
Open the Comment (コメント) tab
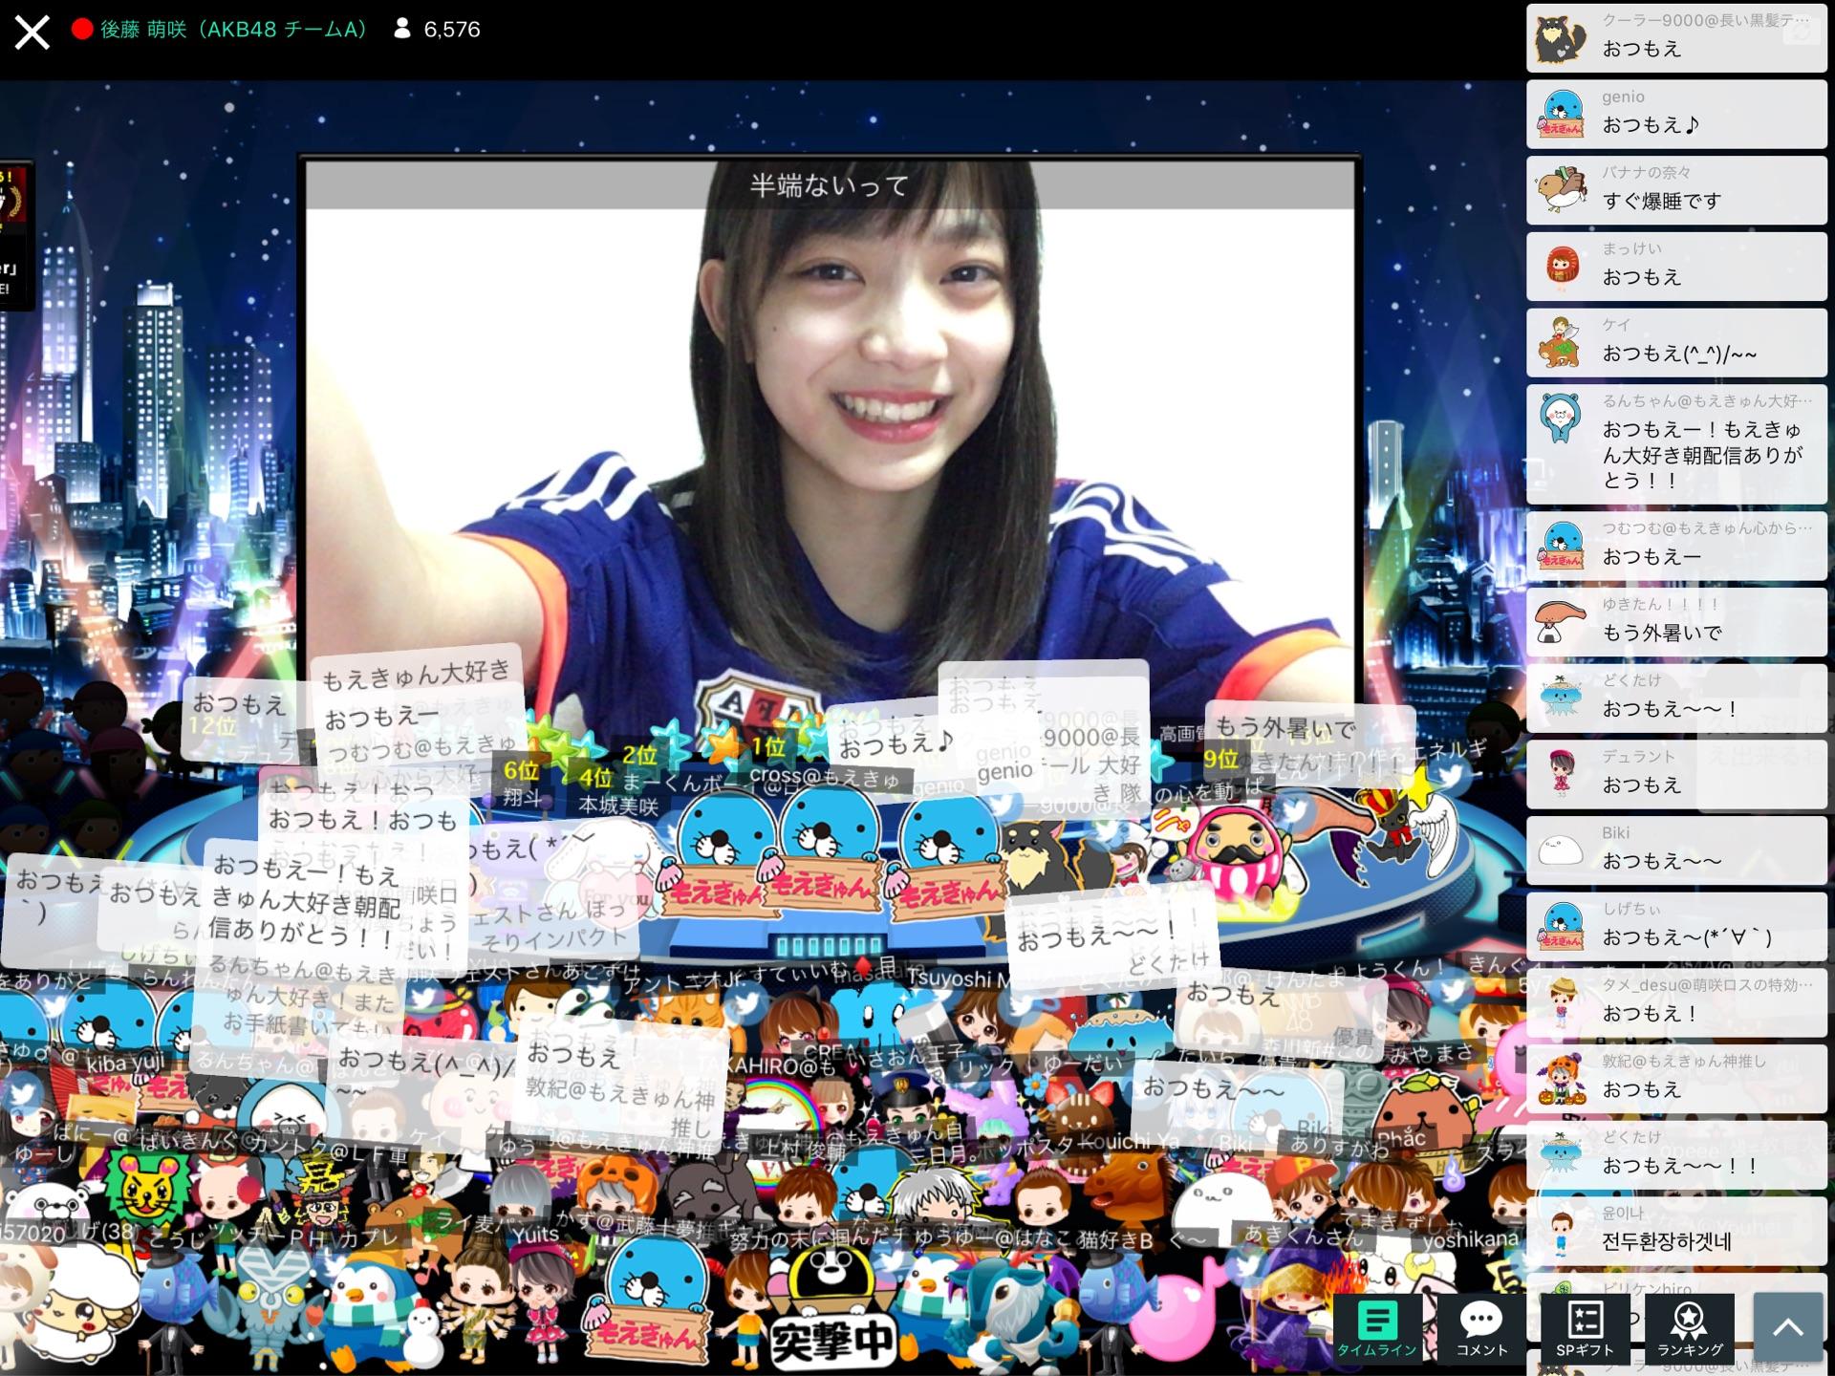(1481, 1328)
